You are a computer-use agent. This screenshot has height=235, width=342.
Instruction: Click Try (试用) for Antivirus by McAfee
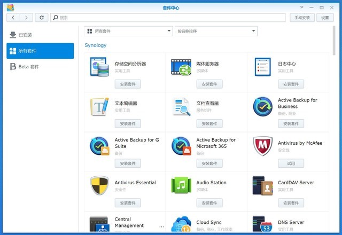[291, 163]
